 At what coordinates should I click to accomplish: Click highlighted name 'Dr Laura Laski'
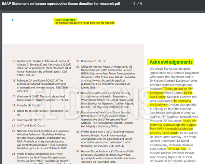[177, 149]
